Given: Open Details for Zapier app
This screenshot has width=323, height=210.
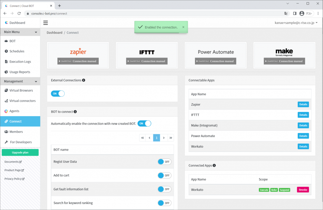Looking at the screenshot, I should click(x=303, y=105).
